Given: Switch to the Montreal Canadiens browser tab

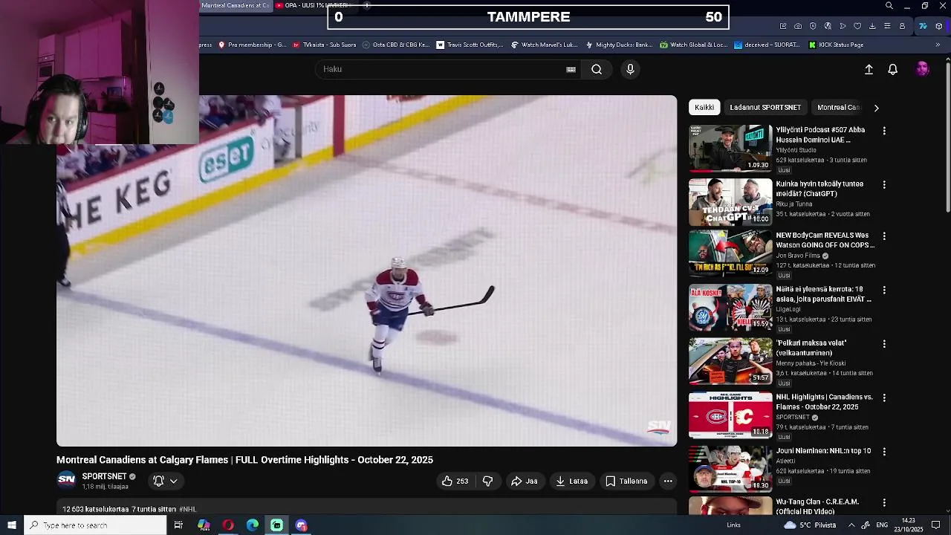Looking at the screenshot, I should coord(235,6).
